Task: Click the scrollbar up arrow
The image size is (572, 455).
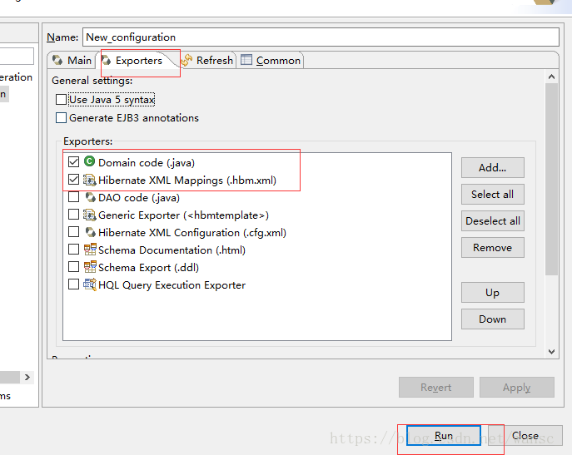Action: click(551, 77)
